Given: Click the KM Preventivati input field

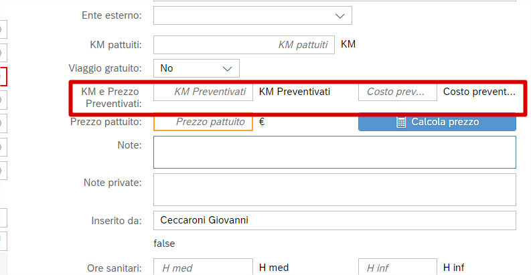Looking at the screenshot, I should pyautogui.click(x=204, y=92).
